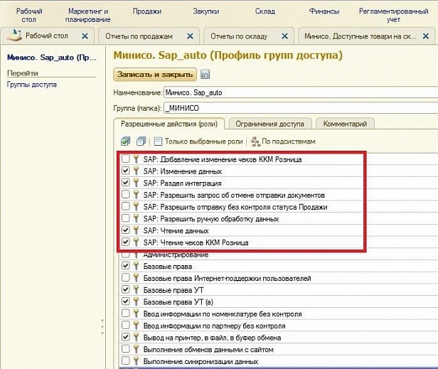
Task: Select Разрешенные действия (роли) tab
Action: point(169,124)
